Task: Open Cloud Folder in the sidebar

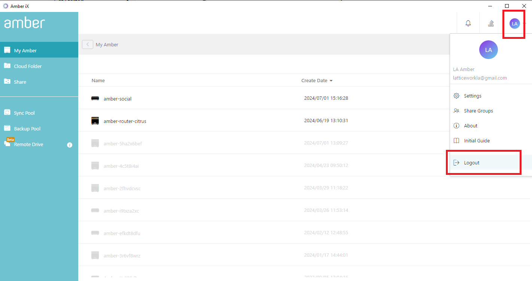Action: (39, 66)
